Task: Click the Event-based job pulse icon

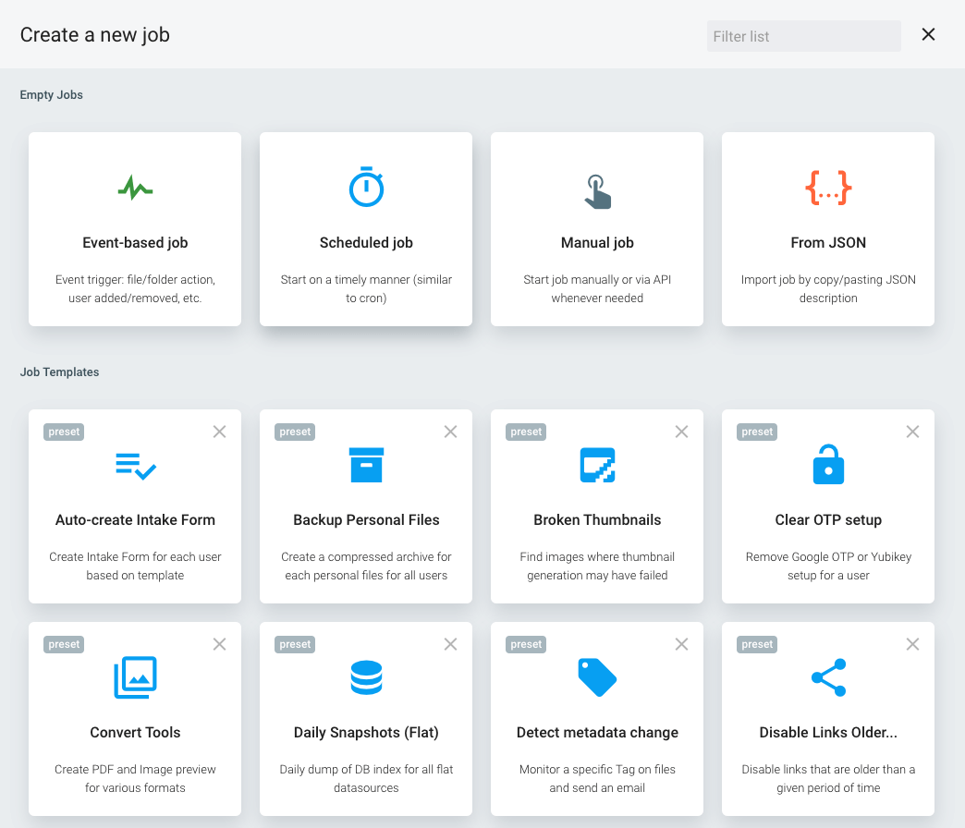Action: [x=135, y=189]
